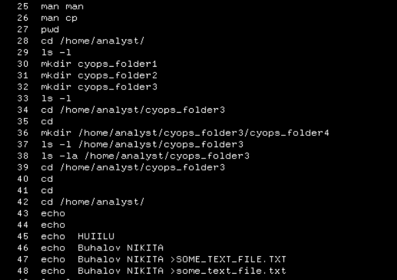Viewport: 397px width, 280px height.
Task: Click lowercase some_text_file.txt filename
Action: click(231, 271)
